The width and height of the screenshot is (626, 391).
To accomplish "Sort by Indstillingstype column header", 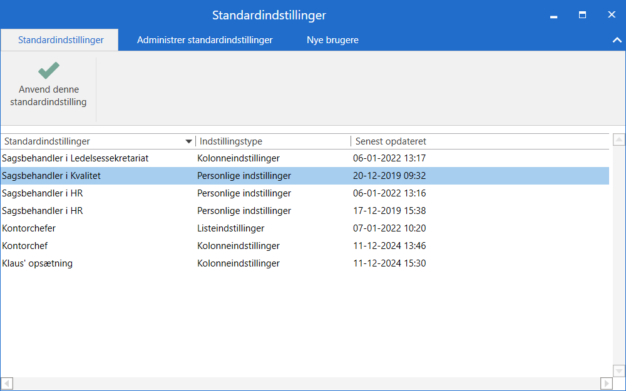I will pos(231,141).
